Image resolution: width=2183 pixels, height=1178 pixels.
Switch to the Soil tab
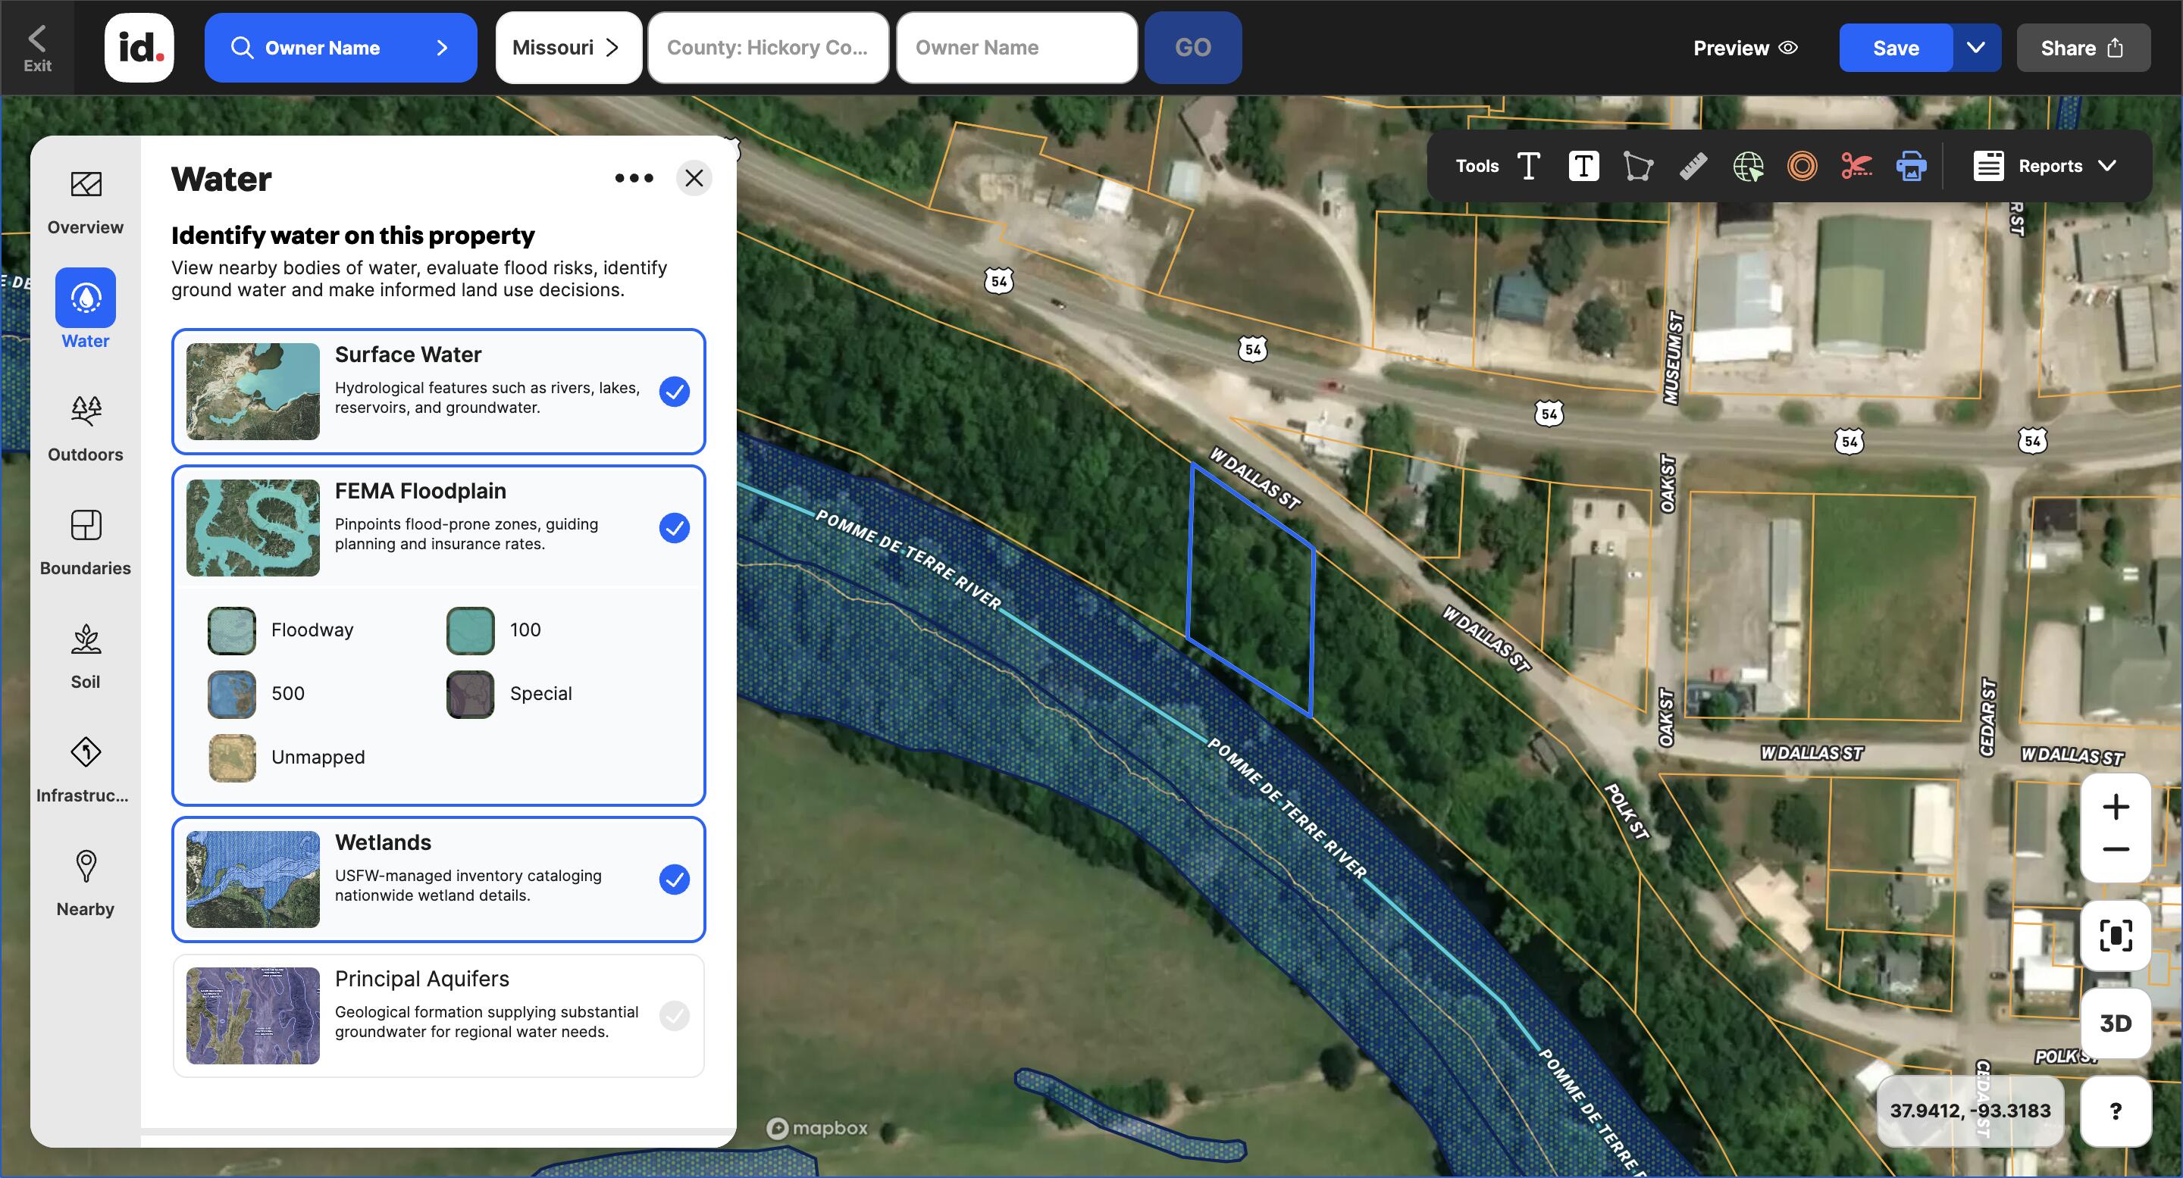click(86, 655)
